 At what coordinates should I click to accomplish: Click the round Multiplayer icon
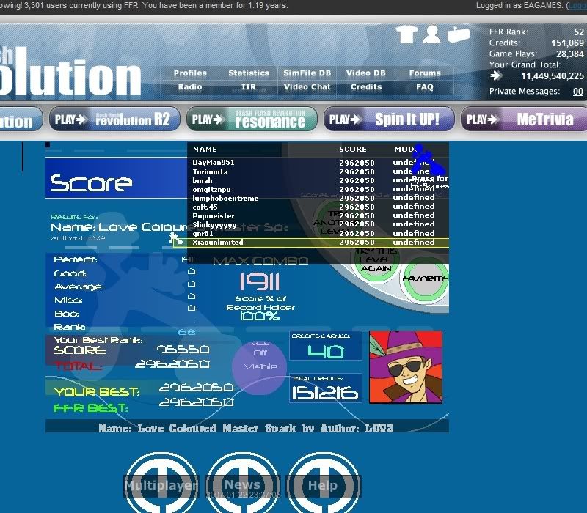point(161,484)
